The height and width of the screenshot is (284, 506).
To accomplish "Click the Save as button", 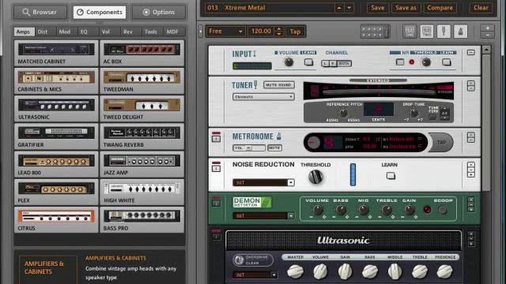I will [406, 8].
